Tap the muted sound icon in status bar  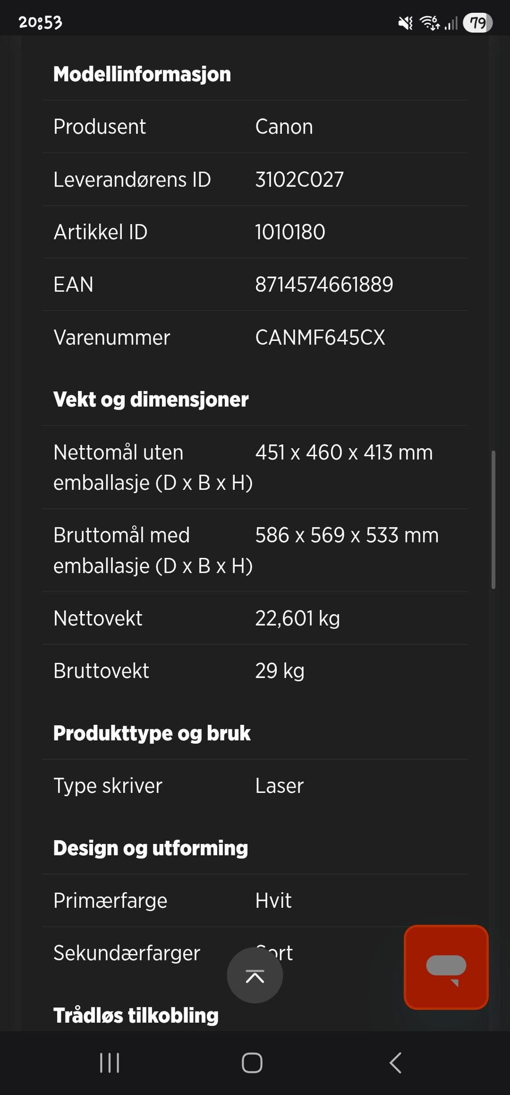[x=405, y=23]
